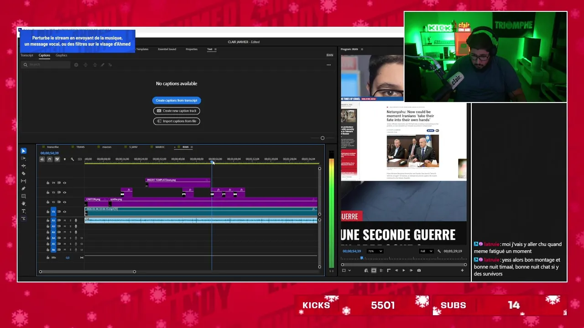Click the captions Search field
The width and height of the screenshot is (584, 328).
click(46, 65)
